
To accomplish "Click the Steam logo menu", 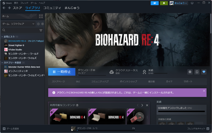I will tap(7, 3).
